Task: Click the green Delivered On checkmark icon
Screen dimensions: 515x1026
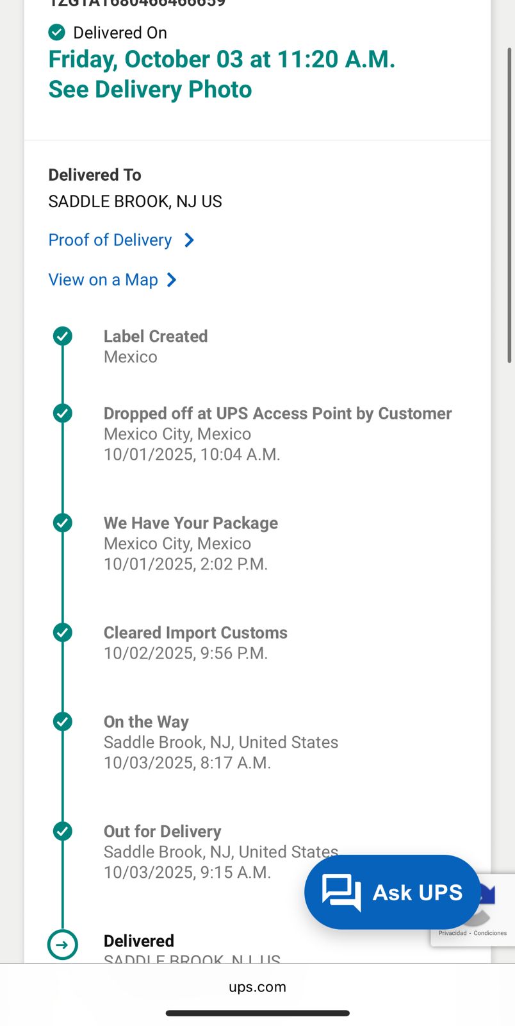Action: click(57, 32)
